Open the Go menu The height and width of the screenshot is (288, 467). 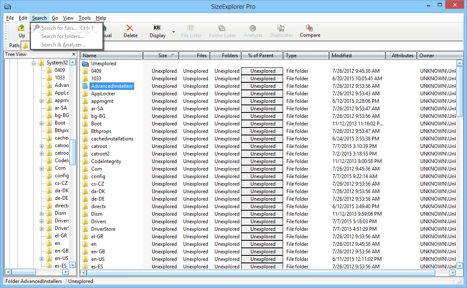pos(55,18)
